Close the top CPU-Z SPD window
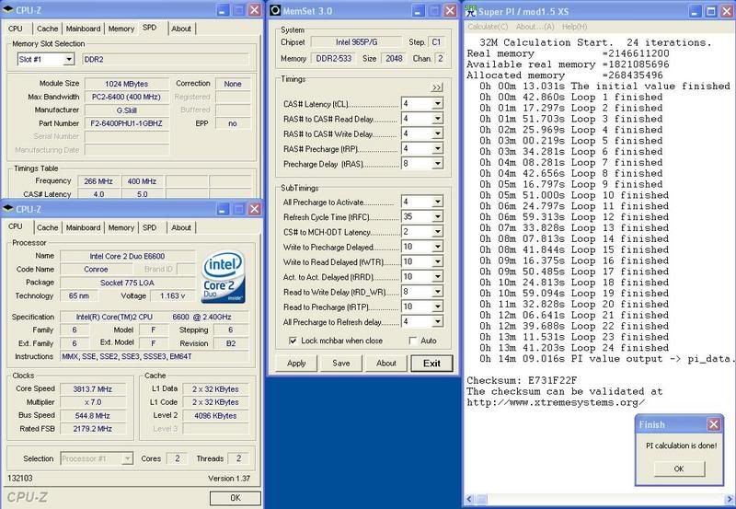Screen dimensions: 736x509 (255, 10)
